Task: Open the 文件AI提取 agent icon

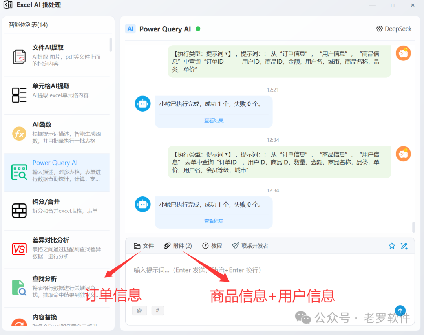Action: [19, 57]
